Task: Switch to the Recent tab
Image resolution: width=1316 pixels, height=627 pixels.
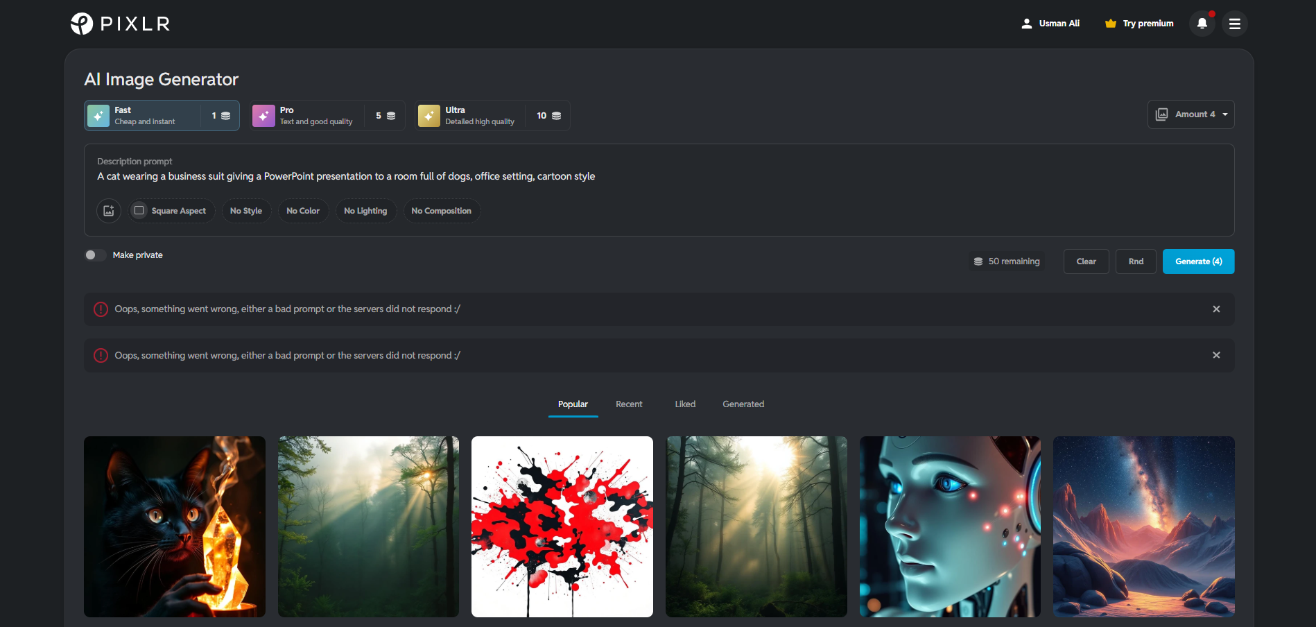Action: click(628, 404)
